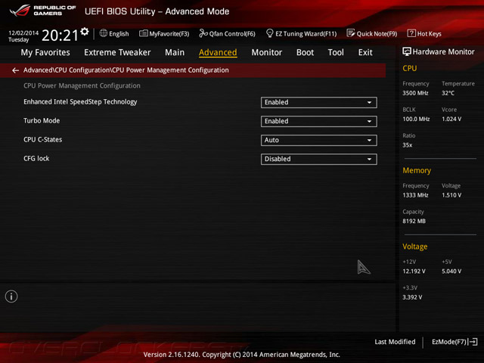The image size is (484, 363).
Task: Click the +3.3V 3.392 V reading
Action: 412,297
